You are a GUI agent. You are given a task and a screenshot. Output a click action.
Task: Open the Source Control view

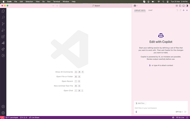point(3,24)
